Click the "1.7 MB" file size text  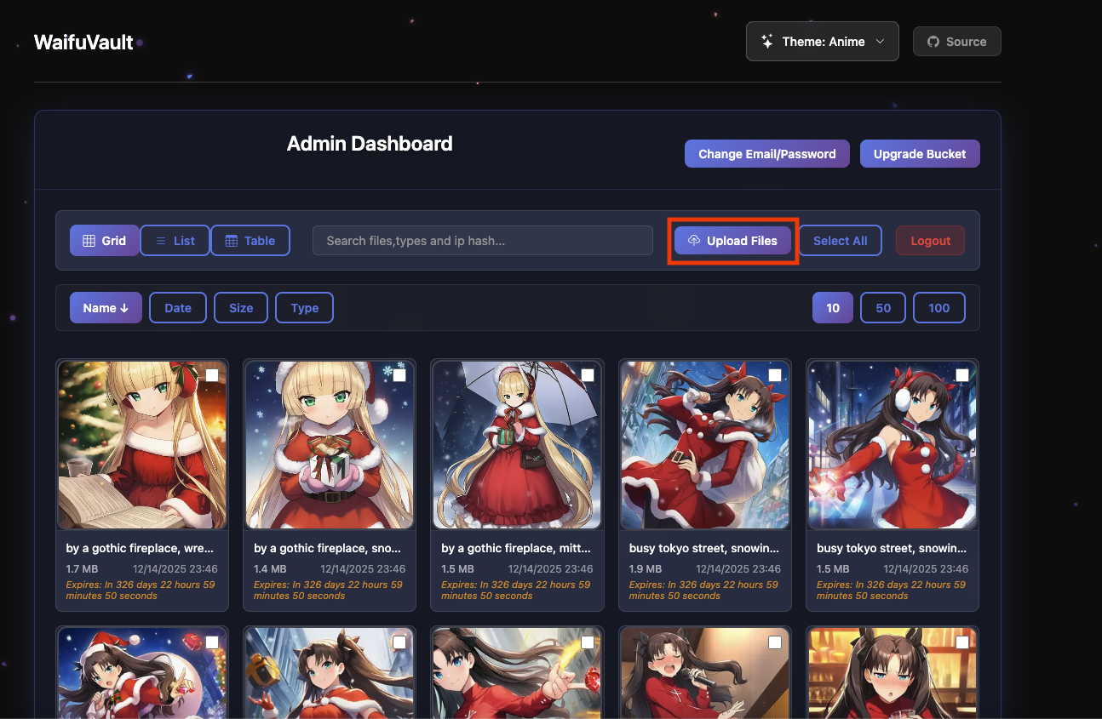tap(82, 569)
